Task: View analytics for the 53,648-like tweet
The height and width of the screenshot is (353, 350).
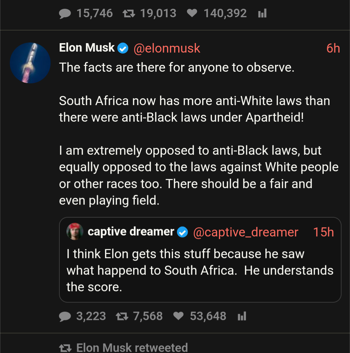Action: click(242, 316)
